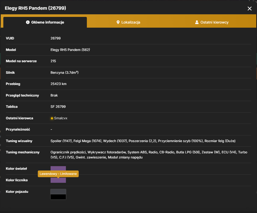Click the Model value Elegy RH5 Pandem (562)
The width and height of the screenshot is (257, 213).
(70, 50)
